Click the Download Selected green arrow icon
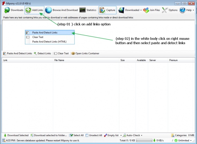This screenshot has height=144, width=197. (x=5, y=135)
